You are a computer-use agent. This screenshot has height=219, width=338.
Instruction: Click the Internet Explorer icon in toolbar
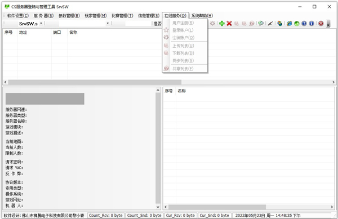[290, 24]
